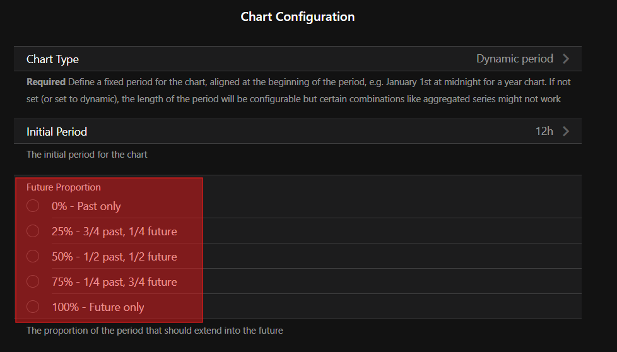
Task: Click the 12h initial period value
Action: click(544, 131)
